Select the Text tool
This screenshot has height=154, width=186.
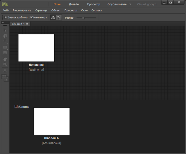tap(5, 41)
